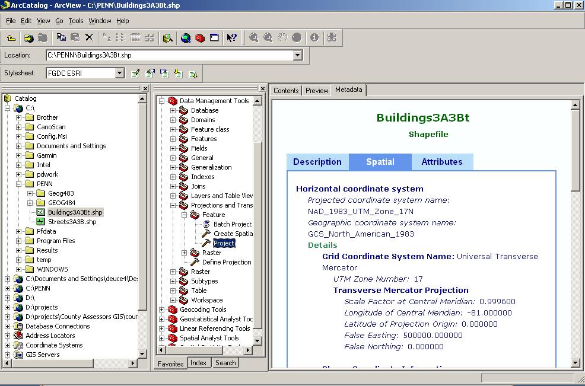The image size is (585, 386).
Task: Toggle the ArcToolbox window with the red toolbox icon
Action: [x=200, y=38]
